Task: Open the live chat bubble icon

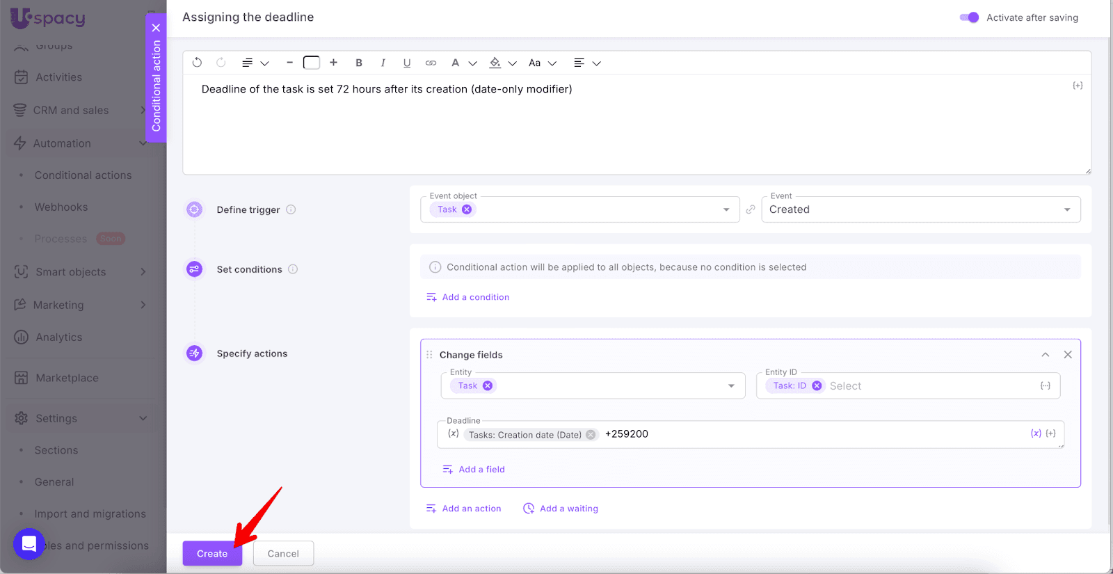Action: pos(29,543)
